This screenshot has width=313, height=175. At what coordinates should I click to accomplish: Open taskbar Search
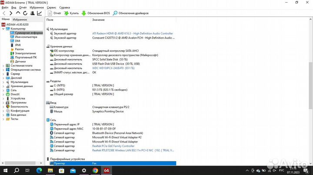(17, 170)
